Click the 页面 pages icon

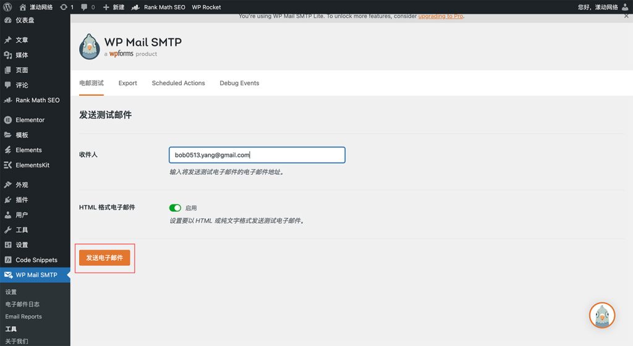[x=7, y=70]
